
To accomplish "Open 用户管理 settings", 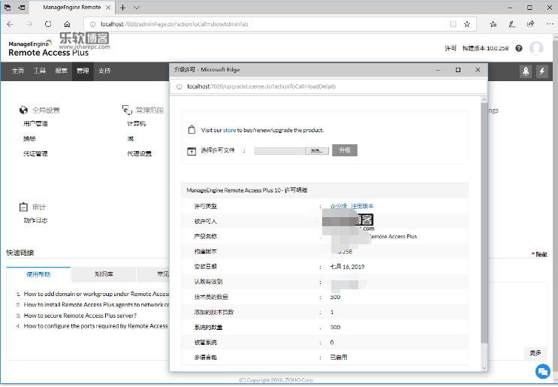I will 35,123.
